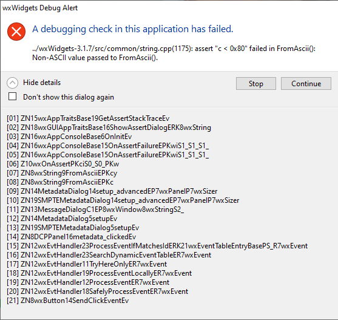This screenshot has height=320, width=338.
Task: Enable the Don't show this dialog again checkbox
Action: [x=12, y=97]
